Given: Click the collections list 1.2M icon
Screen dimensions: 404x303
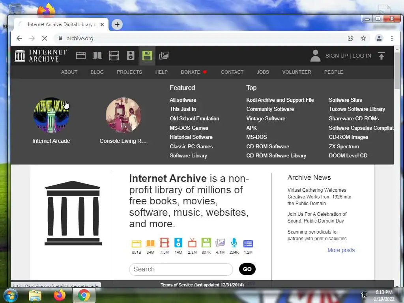Looking at the screenshot, I should 248,244.
